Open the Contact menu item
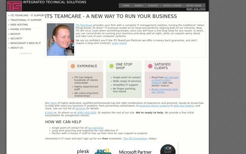The width and height of the screenshot is (246, 154). (153, 5)
